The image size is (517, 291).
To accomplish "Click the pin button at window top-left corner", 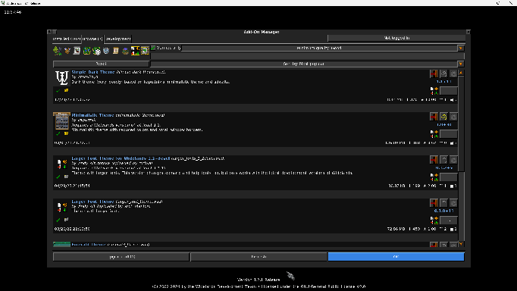I will [x=49, y=32].
